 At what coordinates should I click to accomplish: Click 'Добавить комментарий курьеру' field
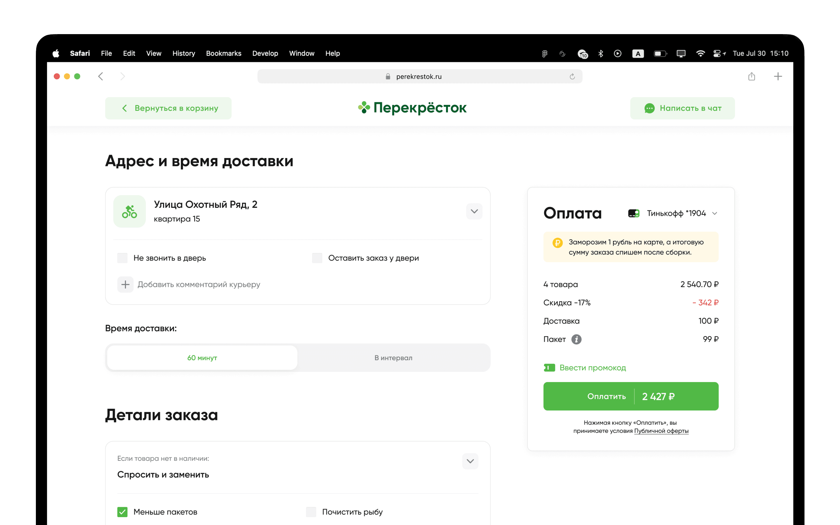(x=199, y=284)
